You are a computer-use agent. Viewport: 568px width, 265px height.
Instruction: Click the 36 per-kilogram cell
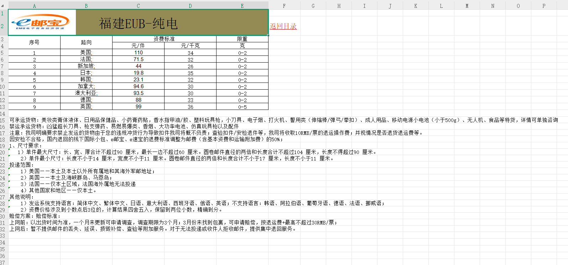(x=190, y=107)
